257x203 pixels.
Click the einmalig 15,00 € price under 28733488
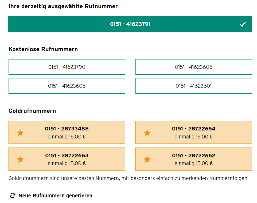(67, 137)
